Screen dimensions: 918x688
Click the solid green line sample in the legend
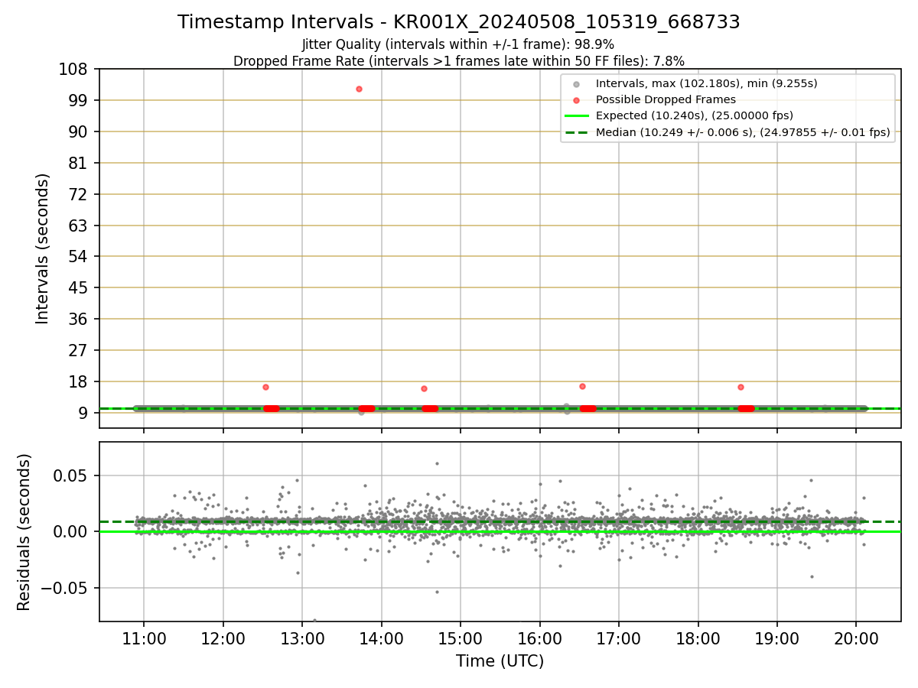click(577, 116)
